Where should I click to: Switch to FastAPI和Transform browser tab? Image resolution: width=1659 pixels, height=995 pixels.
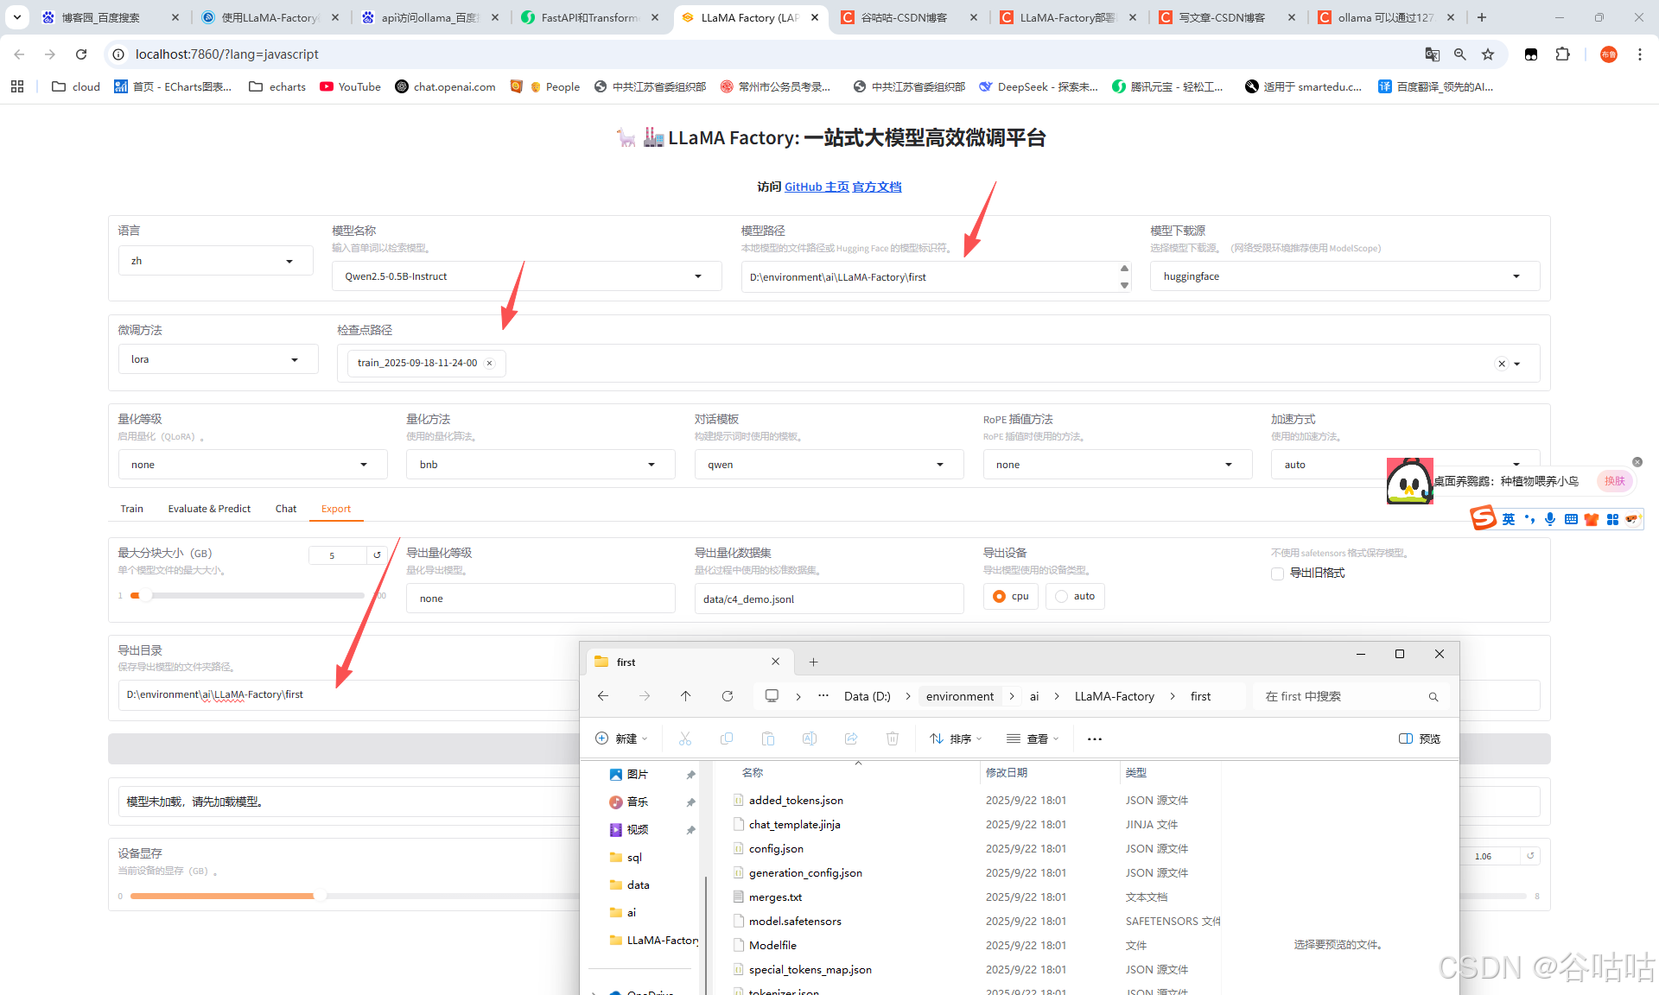588,17
